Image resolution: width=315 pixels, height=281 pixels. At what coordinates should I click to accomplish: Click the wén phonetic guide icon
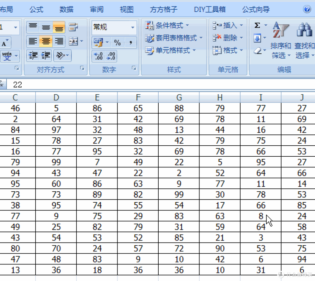pos(7,56)
